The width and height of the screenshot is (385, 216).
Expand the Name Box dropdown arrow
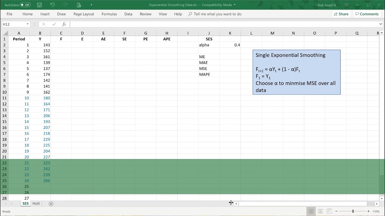[x=28, y=24]
